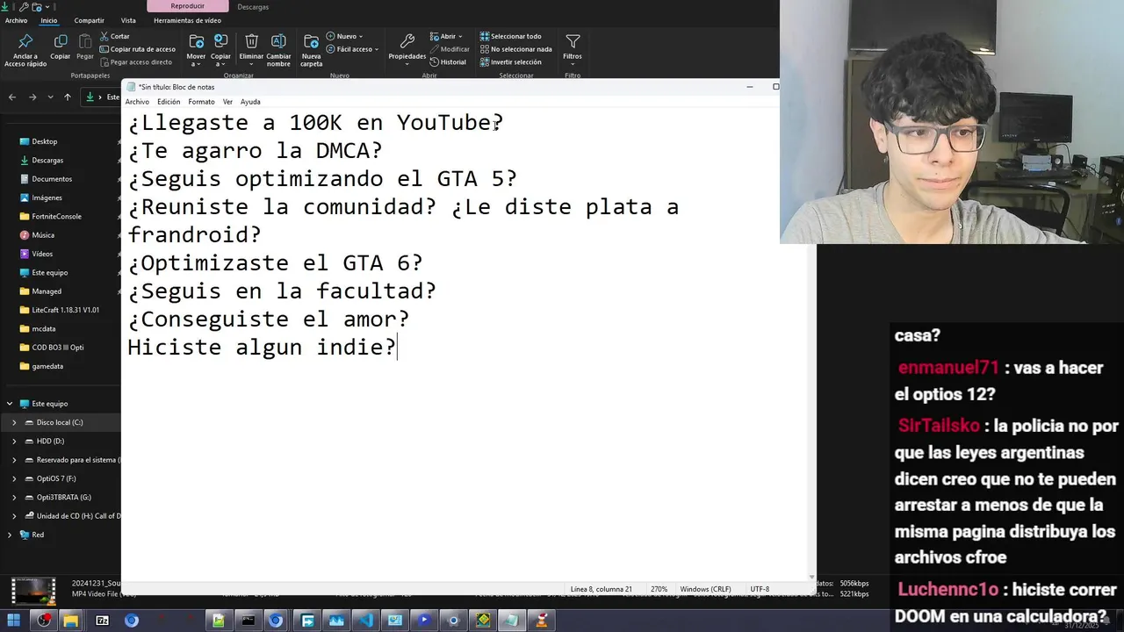Click the Cortar scissors button
The height and width of the screenshot is (632, 1124).
point(115,37)
